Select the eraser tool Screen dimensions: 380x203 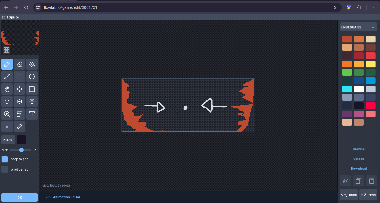click(x=19, y=64)
